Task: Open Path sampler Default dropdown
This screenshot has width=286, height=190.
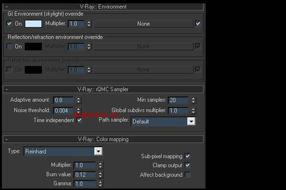Action: click(x=163, y=121)
